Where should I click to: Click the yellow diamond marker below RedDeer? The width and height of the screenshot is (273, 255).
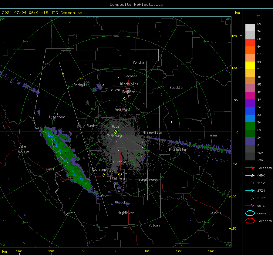[x=125, y=99]
